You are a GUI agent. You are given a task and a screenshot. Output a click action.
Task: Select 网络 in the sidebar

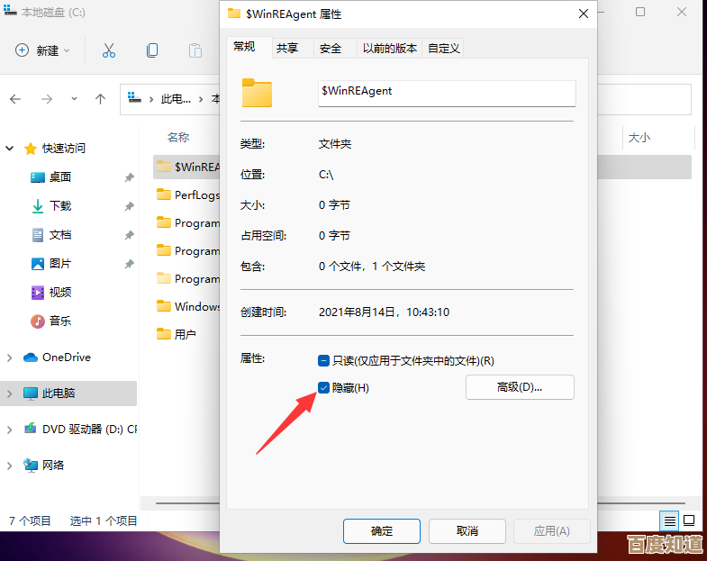point(44,466)
